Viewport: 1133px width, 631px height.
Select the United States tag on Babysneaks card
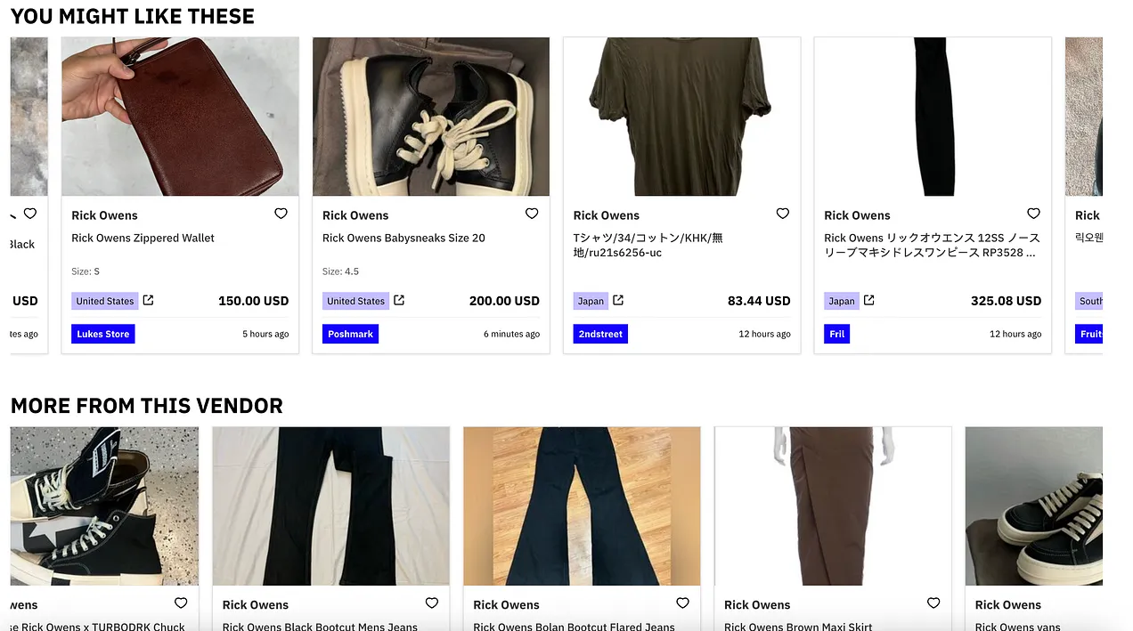pos(355,301)
